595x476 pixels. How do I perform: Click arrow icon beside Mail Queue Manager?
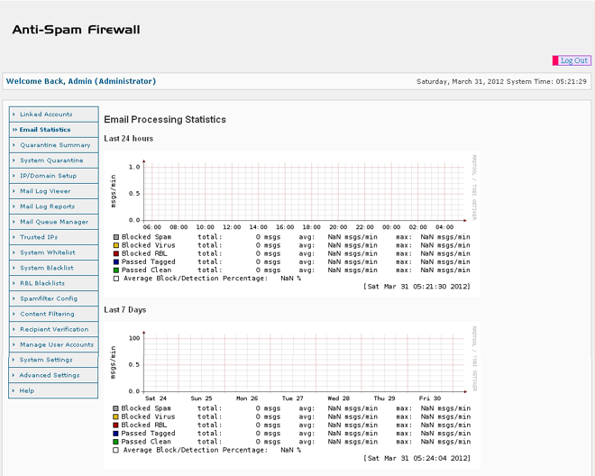coord(14,222)
